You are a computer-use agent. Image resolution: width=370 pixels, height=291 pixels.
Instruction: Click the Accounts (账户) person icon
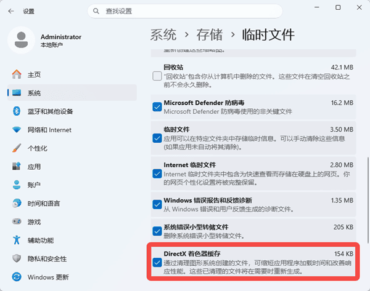point(17,185)
